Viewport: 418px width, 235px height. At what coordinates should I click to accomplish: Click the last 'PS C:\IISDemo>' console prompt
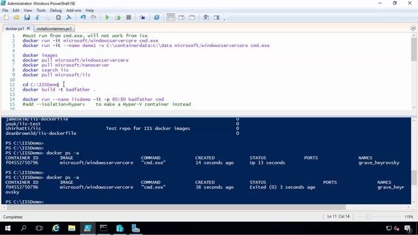tap(24, 202)
